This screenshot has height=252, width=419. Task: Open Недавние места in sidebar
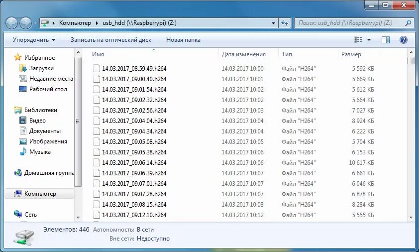point(51,79)
